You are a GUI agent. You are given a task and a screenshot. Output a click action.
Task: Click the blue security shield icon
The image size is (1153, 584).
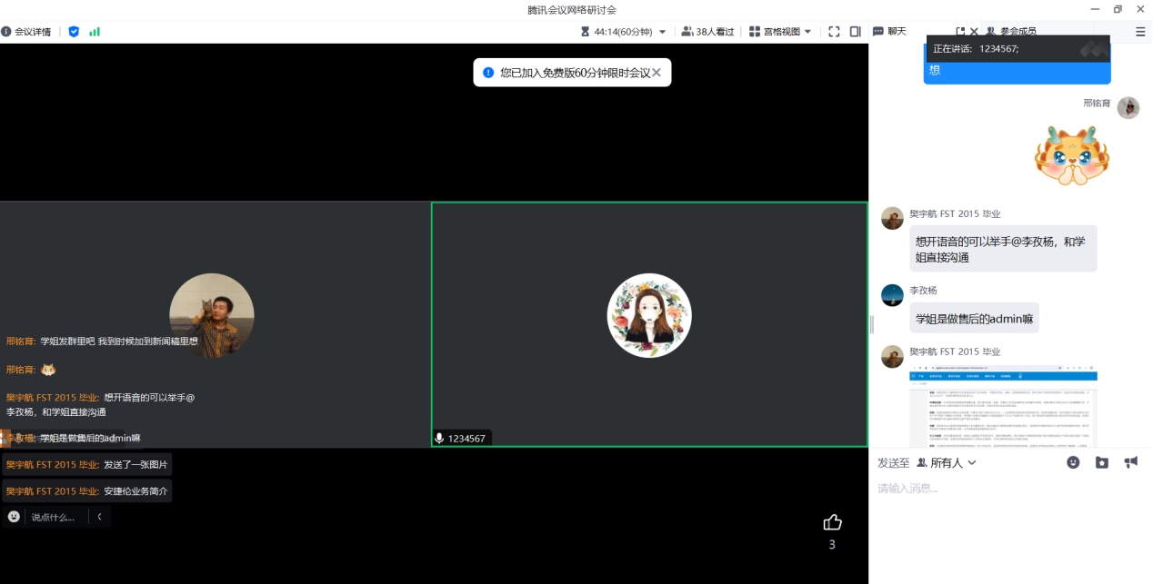(x=74, y=32)
